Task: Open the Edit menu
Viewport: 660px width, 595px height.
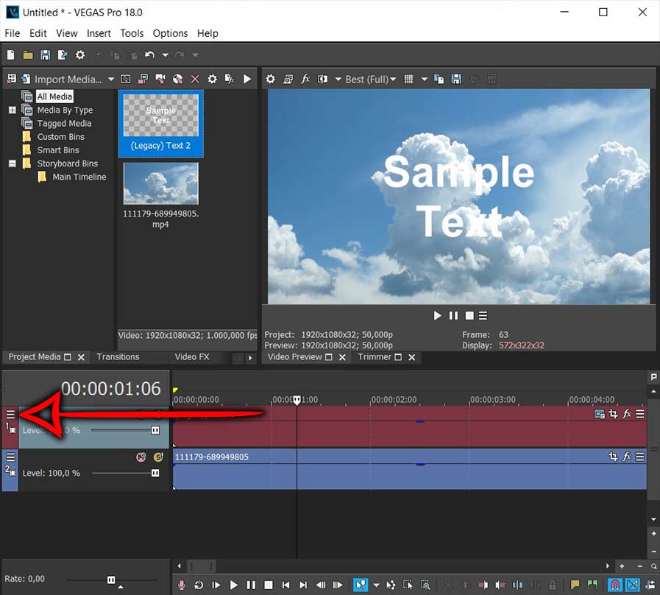Action: coord(38,33)
